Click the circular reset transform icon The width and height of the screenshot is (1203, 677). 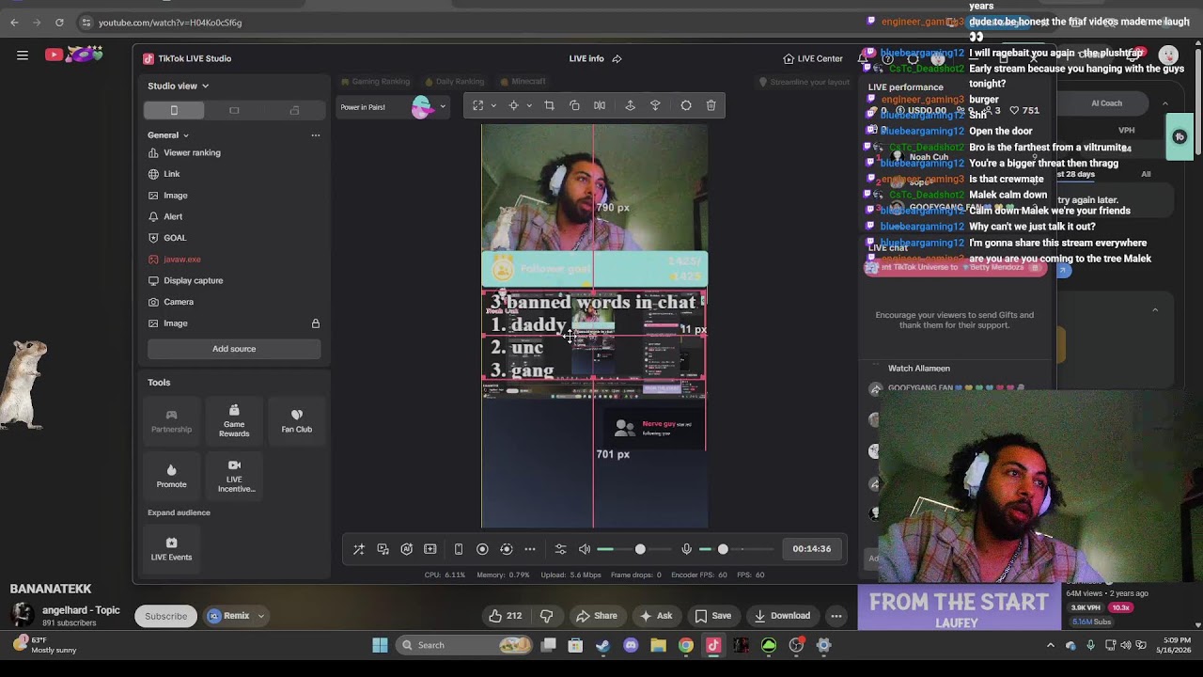[686, 105]
